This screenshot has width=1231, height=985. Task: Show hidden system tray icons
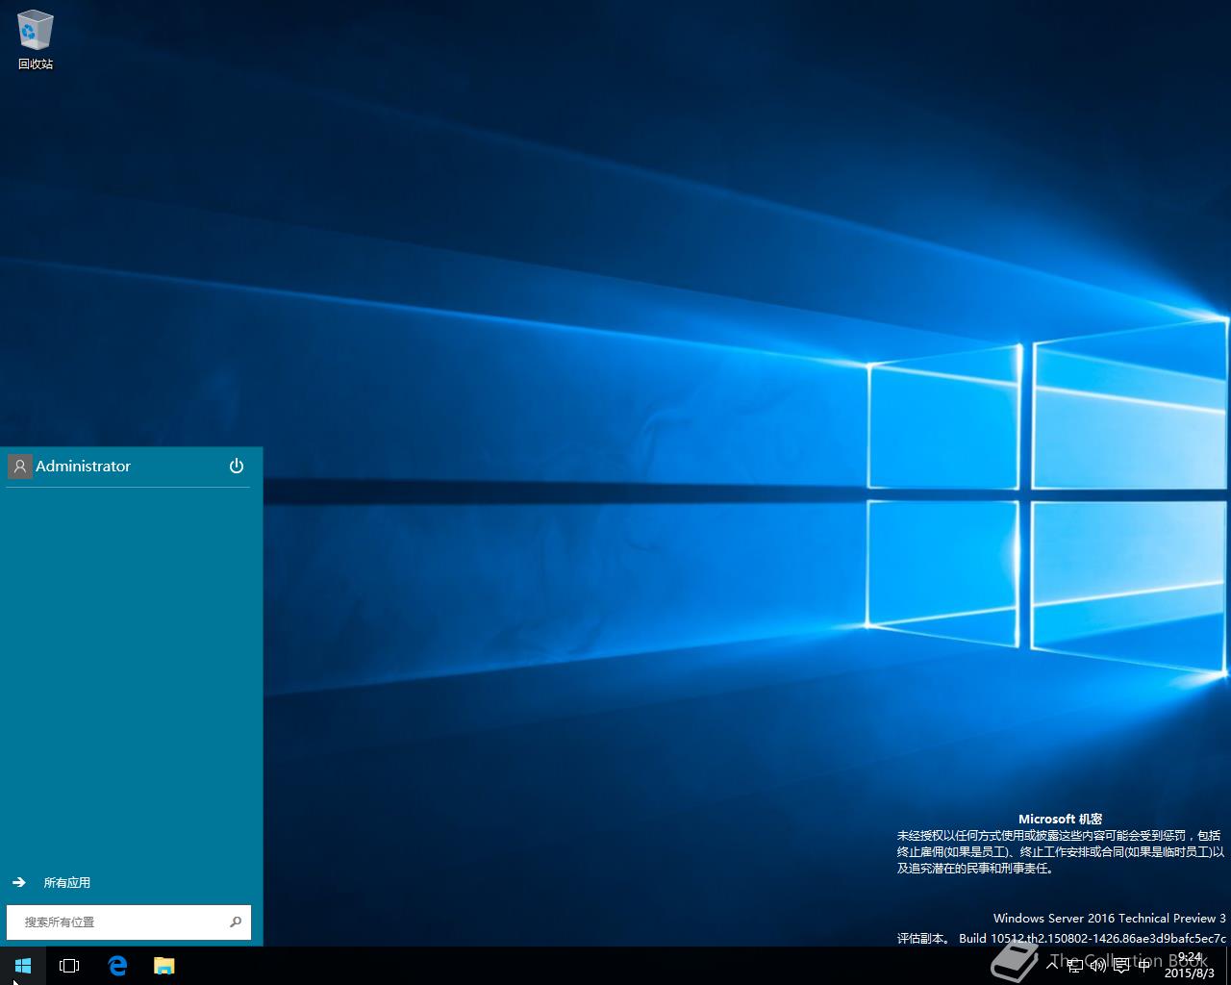tap(1052, 966)
